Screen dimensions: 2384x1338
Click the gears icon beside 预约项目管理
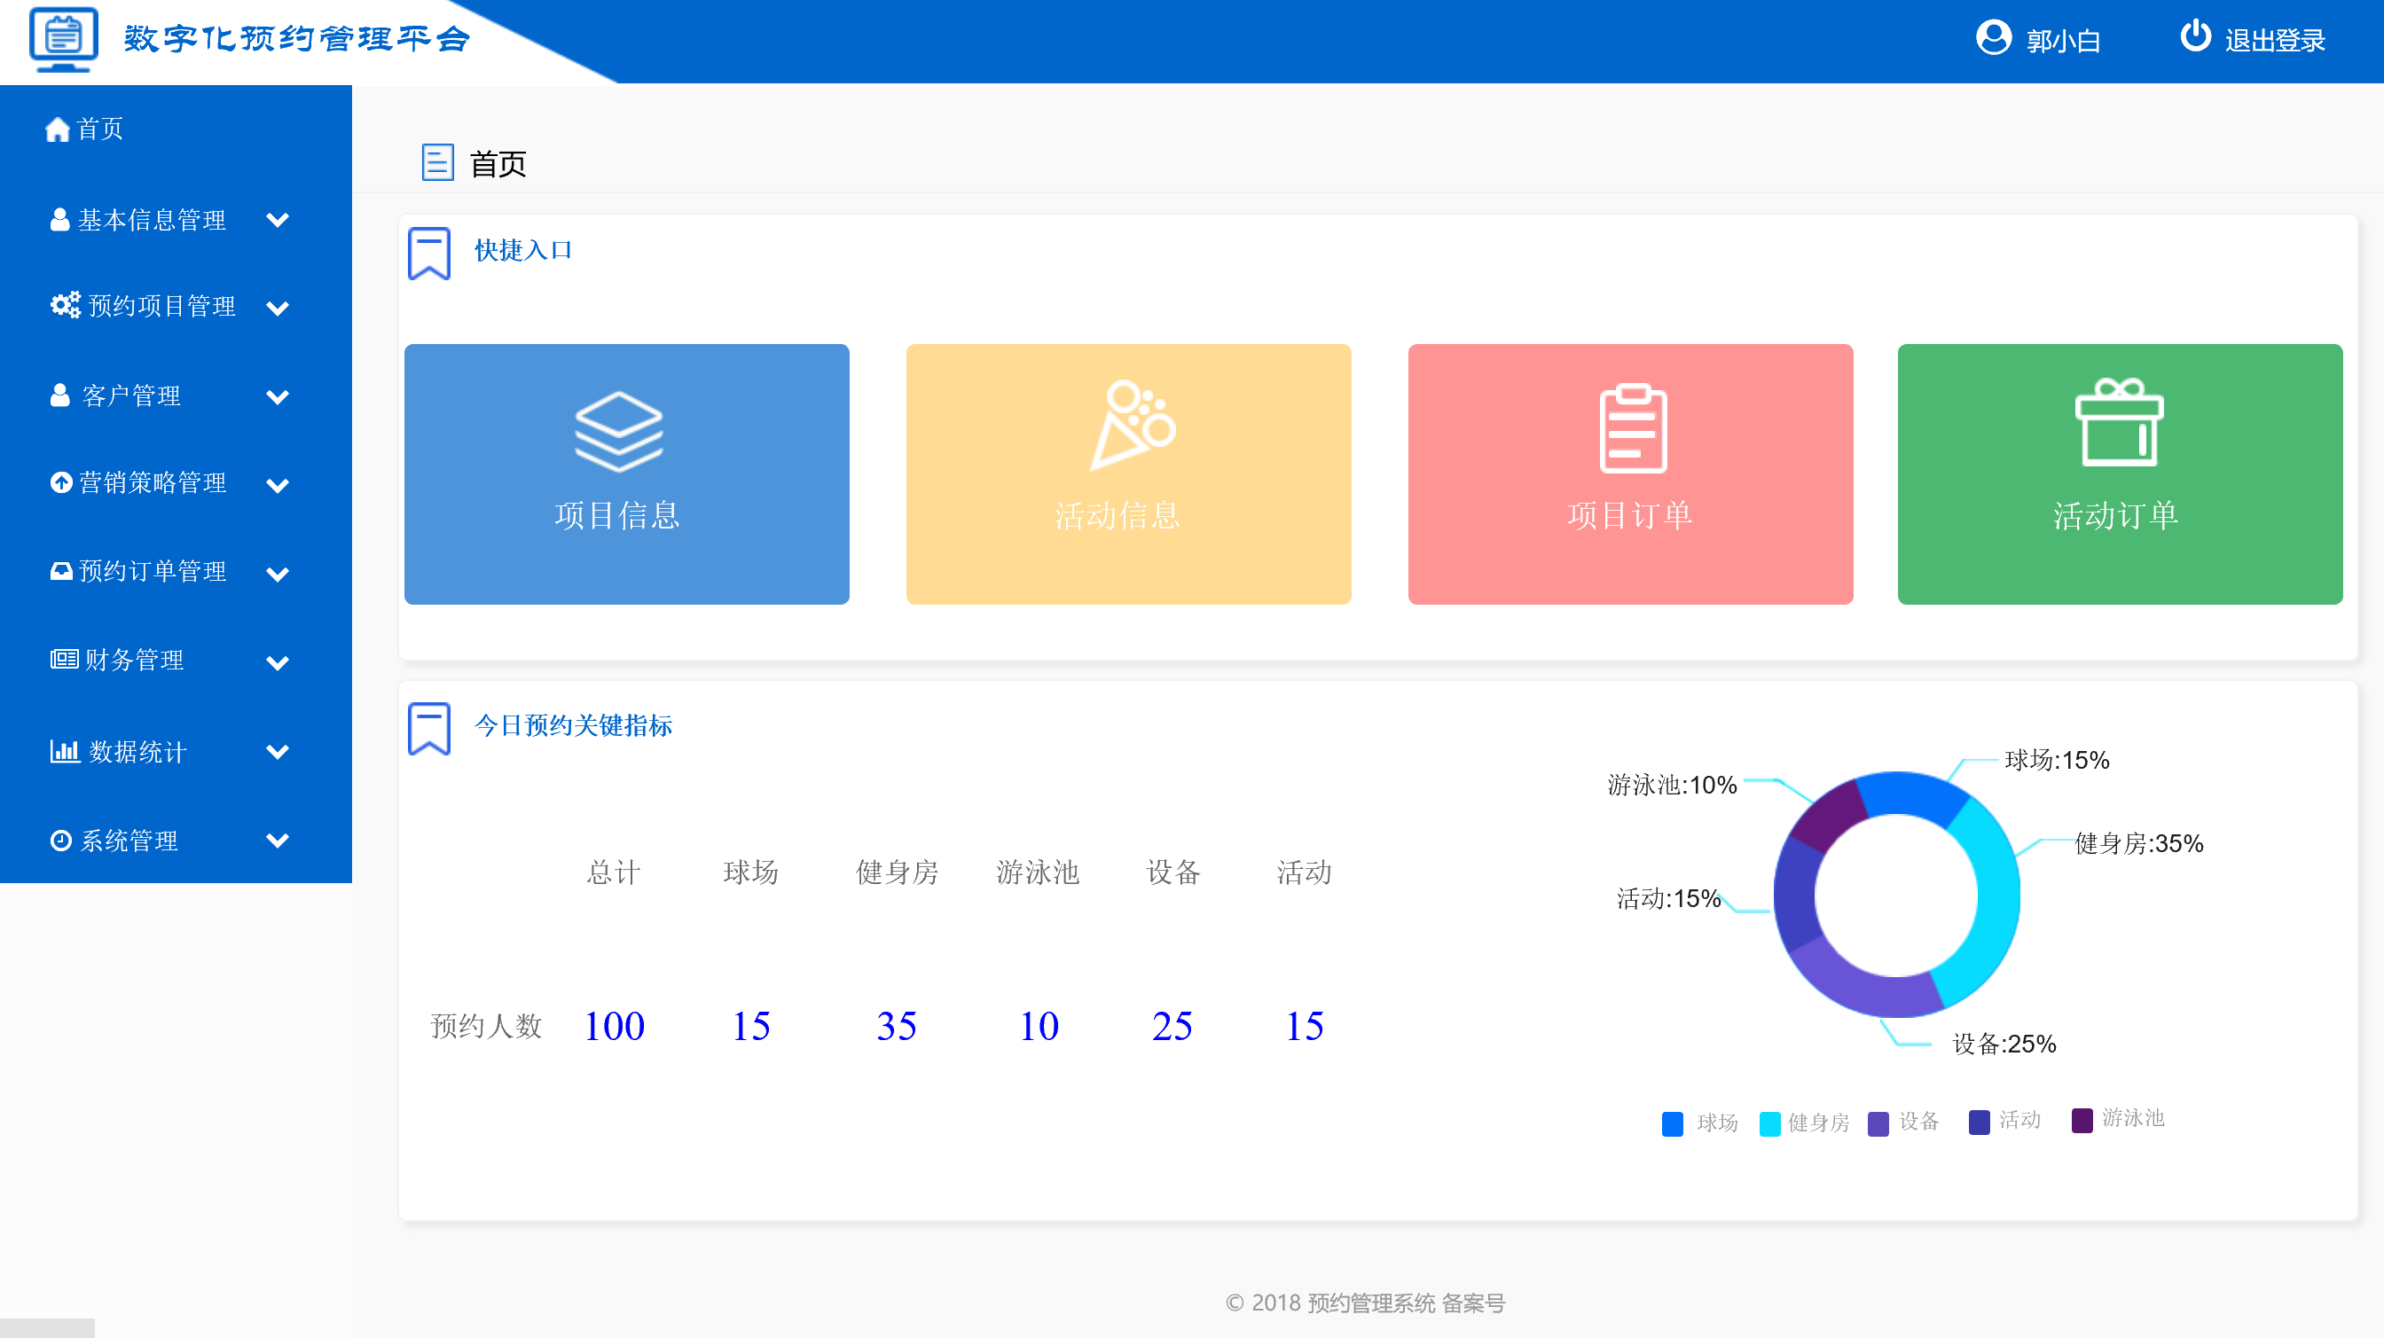pos(66,304)
